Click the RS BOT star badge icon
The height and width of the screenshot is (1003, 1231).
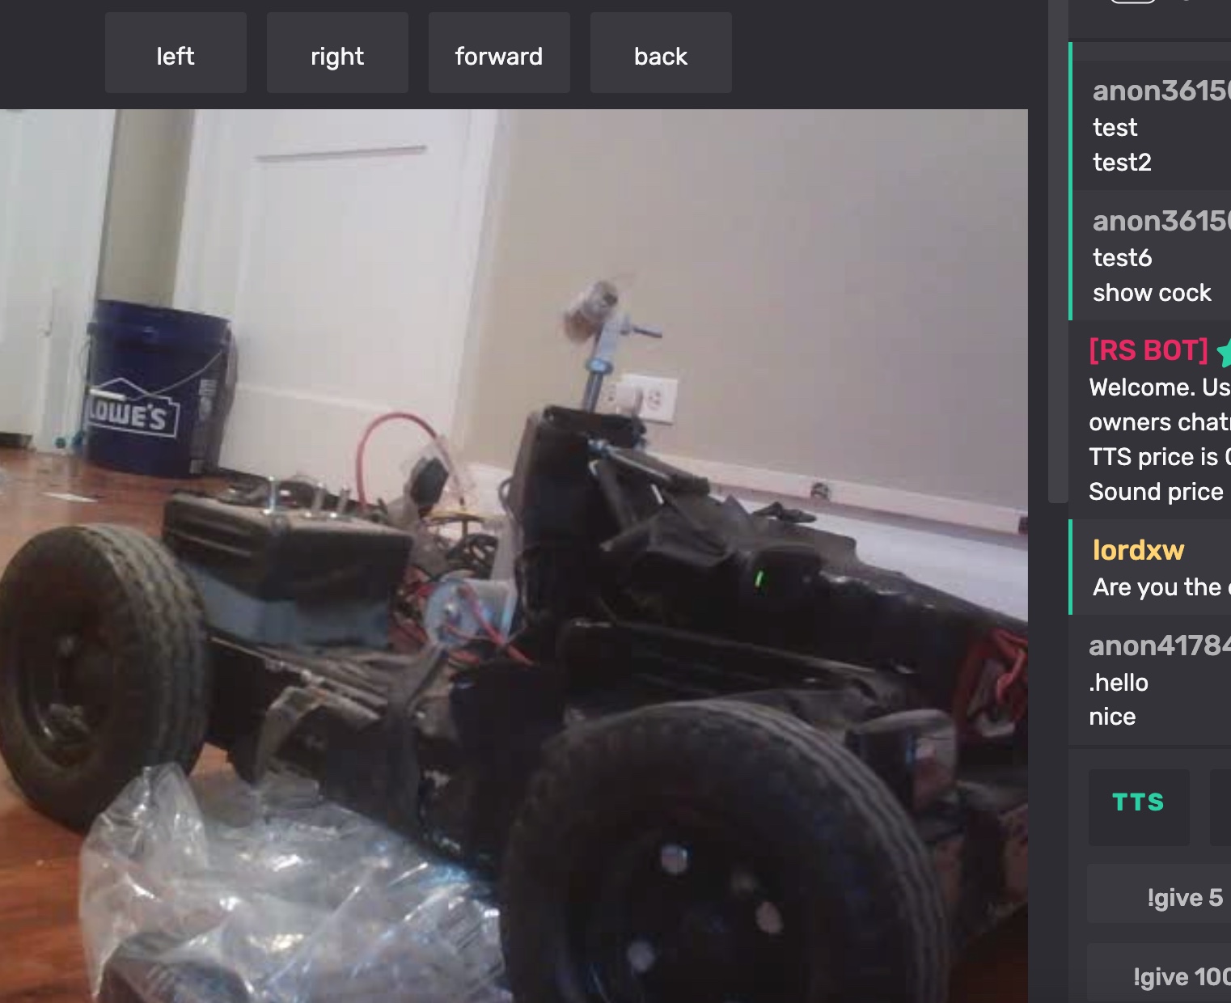click(1224, 351)
